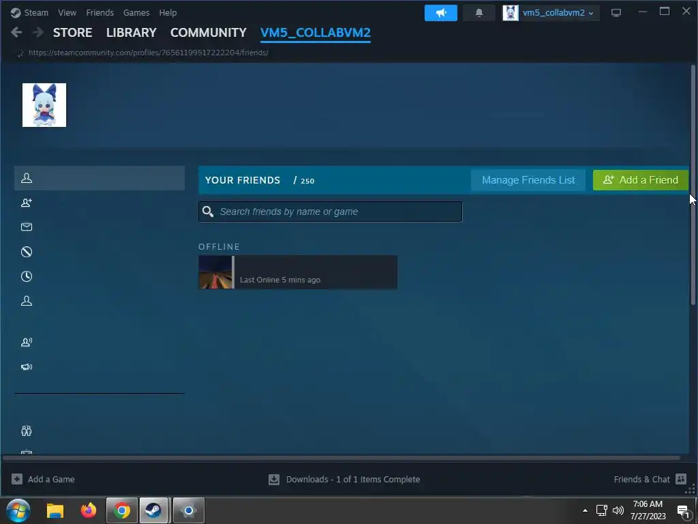Switch to the COMMUNITY tab
Screen dimensions: 698x524
pos(209,33)
